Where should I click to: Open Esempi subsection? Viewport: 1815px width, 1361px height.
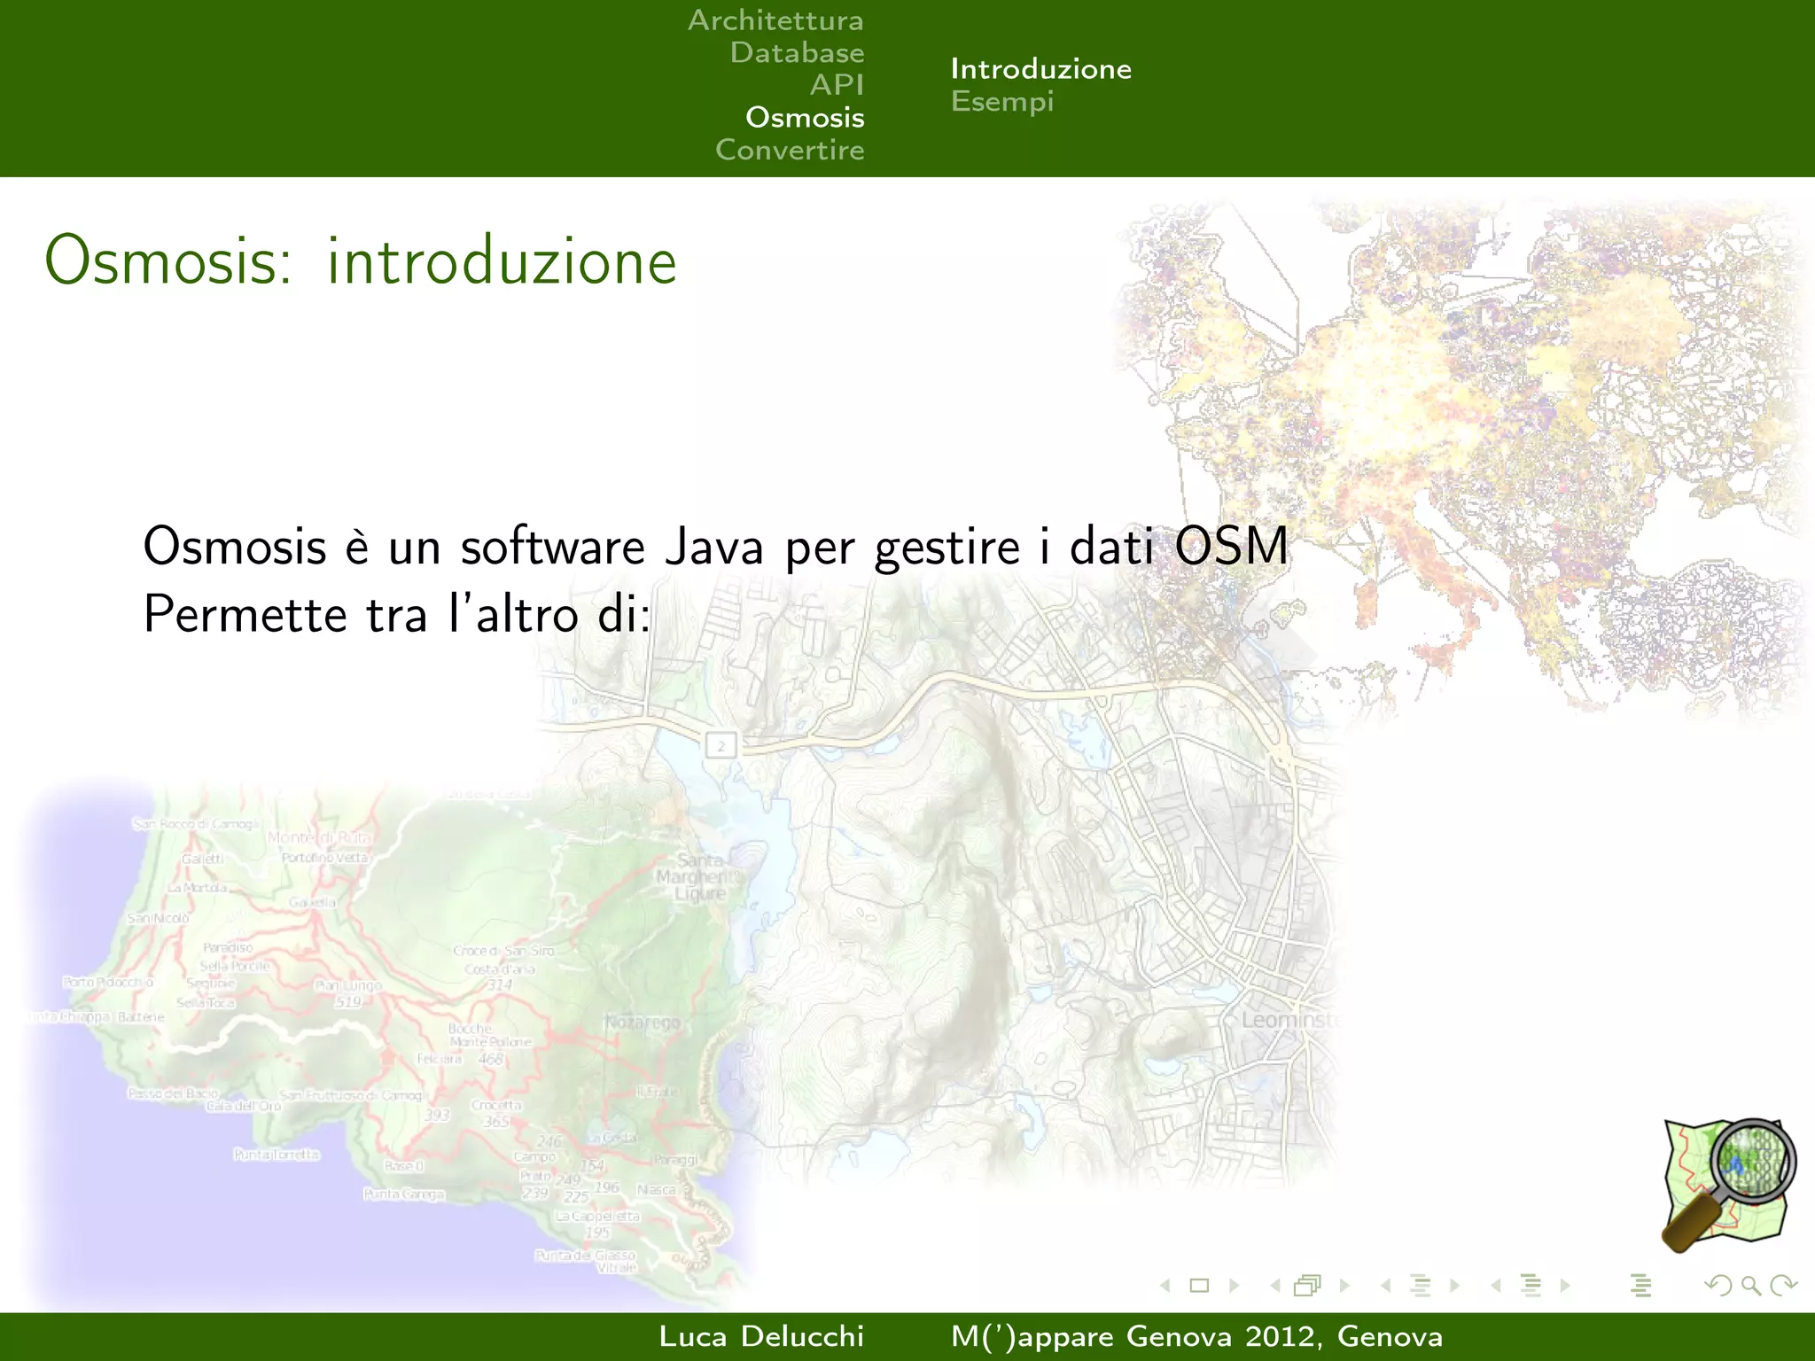[x=1002, y=102]
